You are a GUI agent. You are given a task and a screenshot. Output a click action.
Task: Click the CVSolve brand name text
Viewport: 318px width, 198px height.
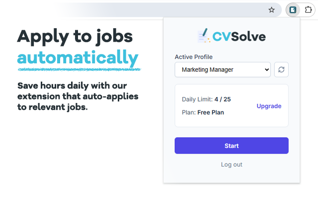pos(239,36)
